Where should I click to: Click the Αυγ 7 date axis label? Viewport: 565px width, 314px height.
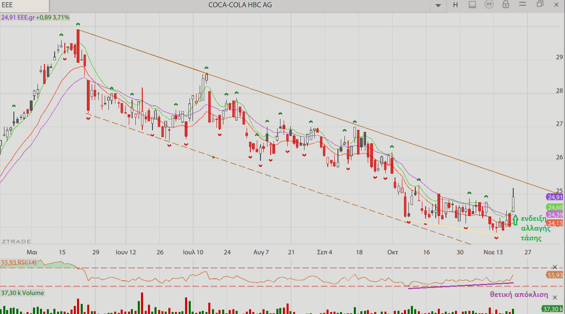(261, 252)
